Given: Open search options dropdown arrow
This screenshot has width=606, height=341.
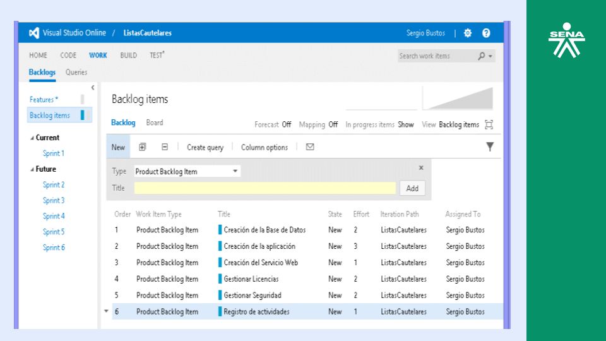Looking at the screenshot, I should click(x=490, y=56).
